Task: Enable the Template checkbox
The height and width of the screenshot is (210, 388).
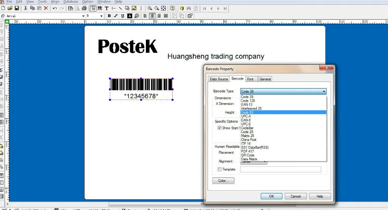Action: tap(219, 169)
